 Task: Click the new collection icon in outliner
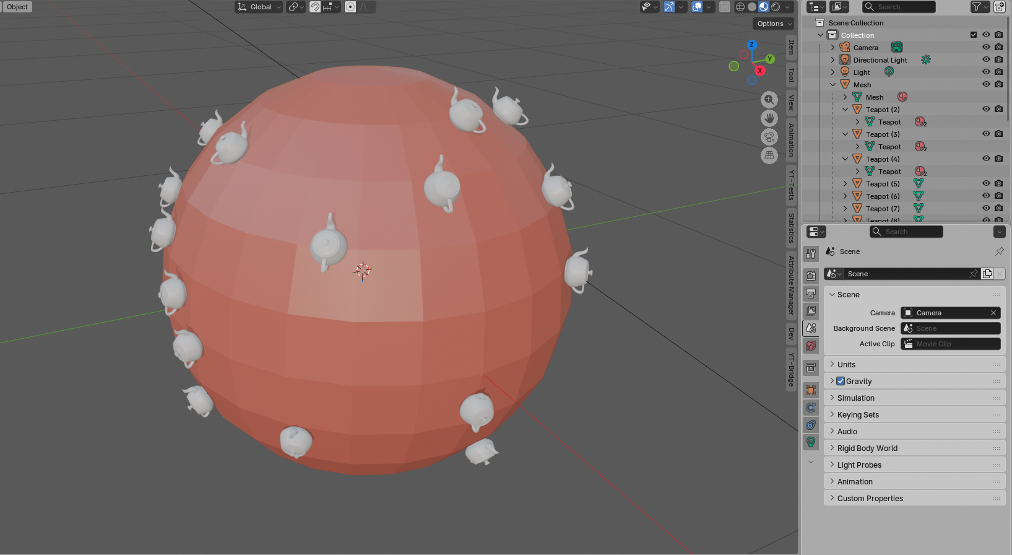[999, 7]
